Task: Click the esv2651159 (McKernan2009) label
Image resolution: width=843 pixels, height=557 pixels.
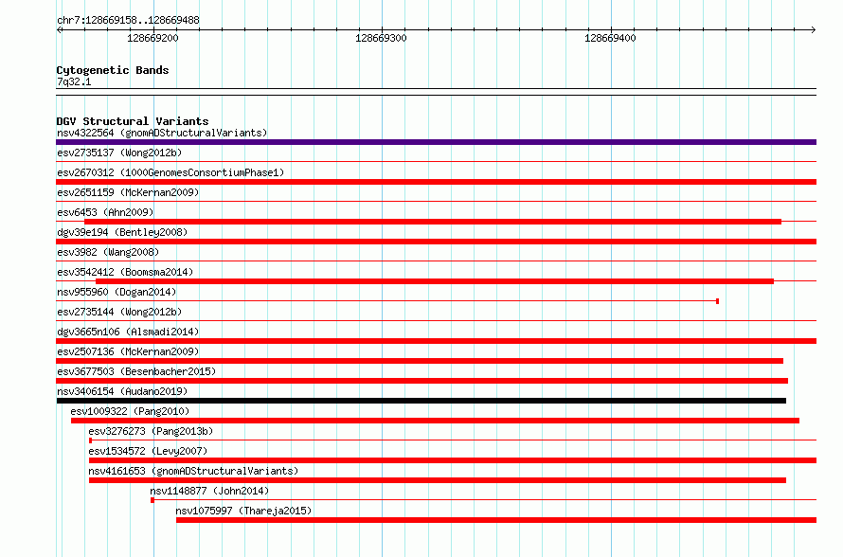Action: [128, 192]
